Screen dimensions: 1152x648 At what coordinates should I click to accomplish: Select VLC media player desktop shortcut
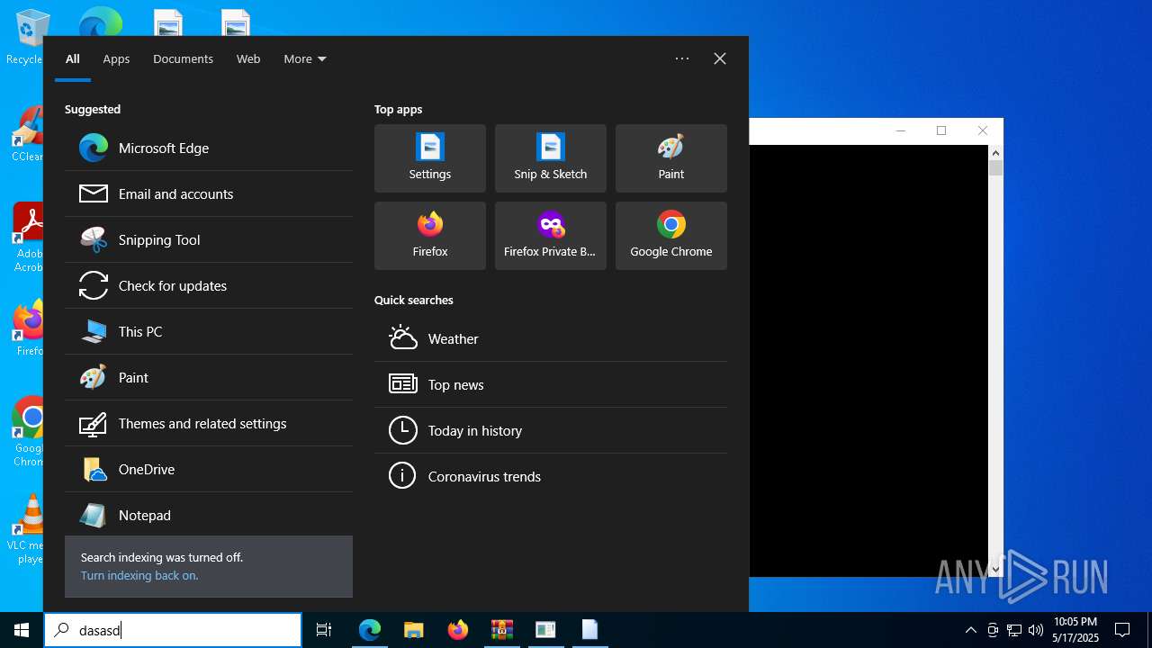coord(27,529)
